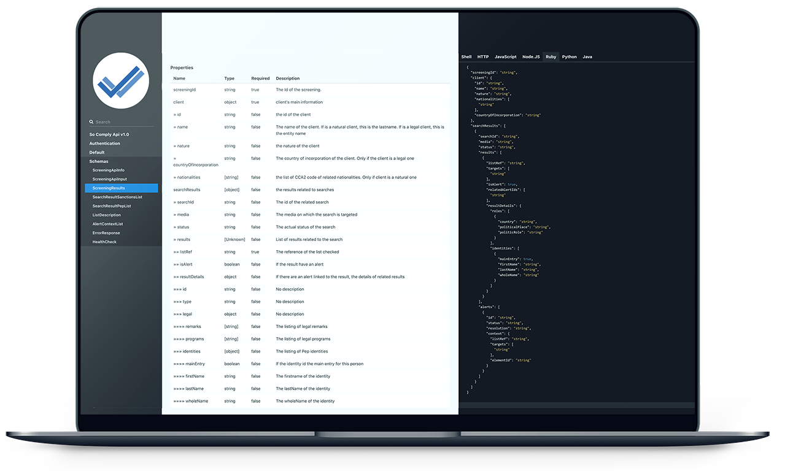785x474 pixels.
Task: Click the So Comply double-checkmark logo
Action: point(121,82)
